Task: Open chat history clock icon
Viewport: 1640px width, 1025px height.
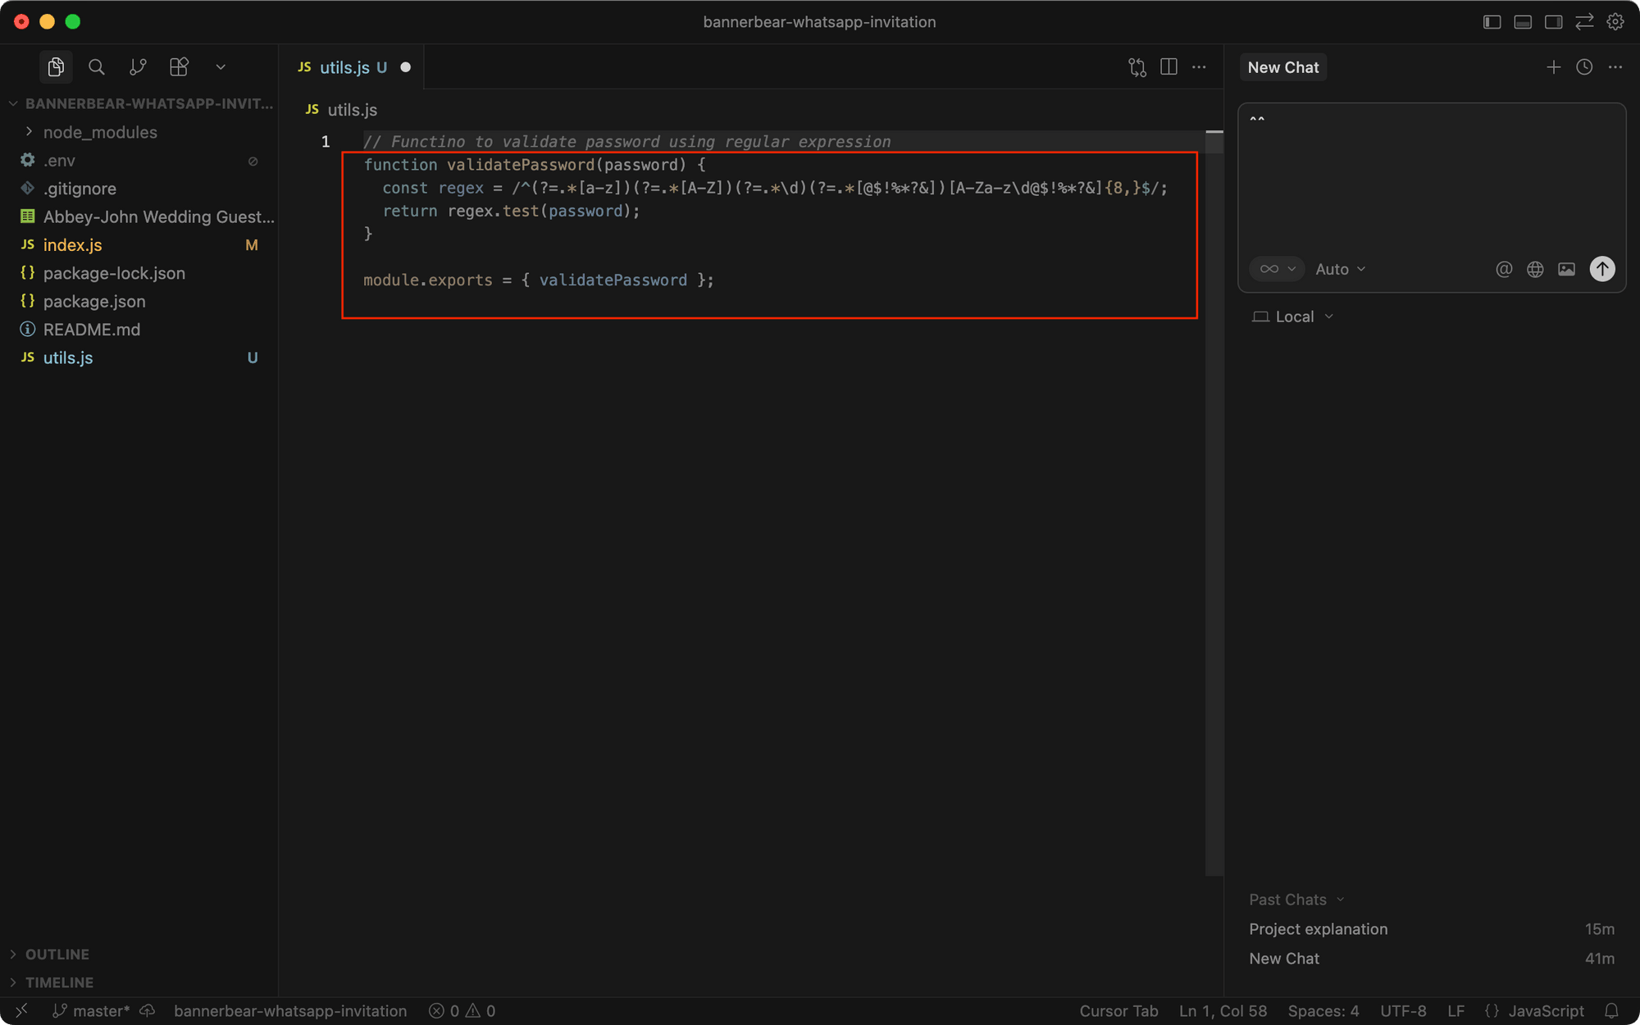Action: click(x=1583, y=66)
